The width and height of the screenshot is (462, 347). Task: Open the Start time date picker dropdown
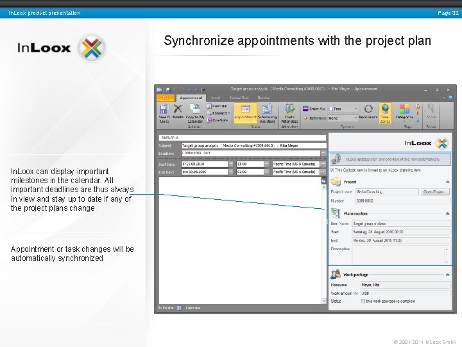(x=231, y=164)
